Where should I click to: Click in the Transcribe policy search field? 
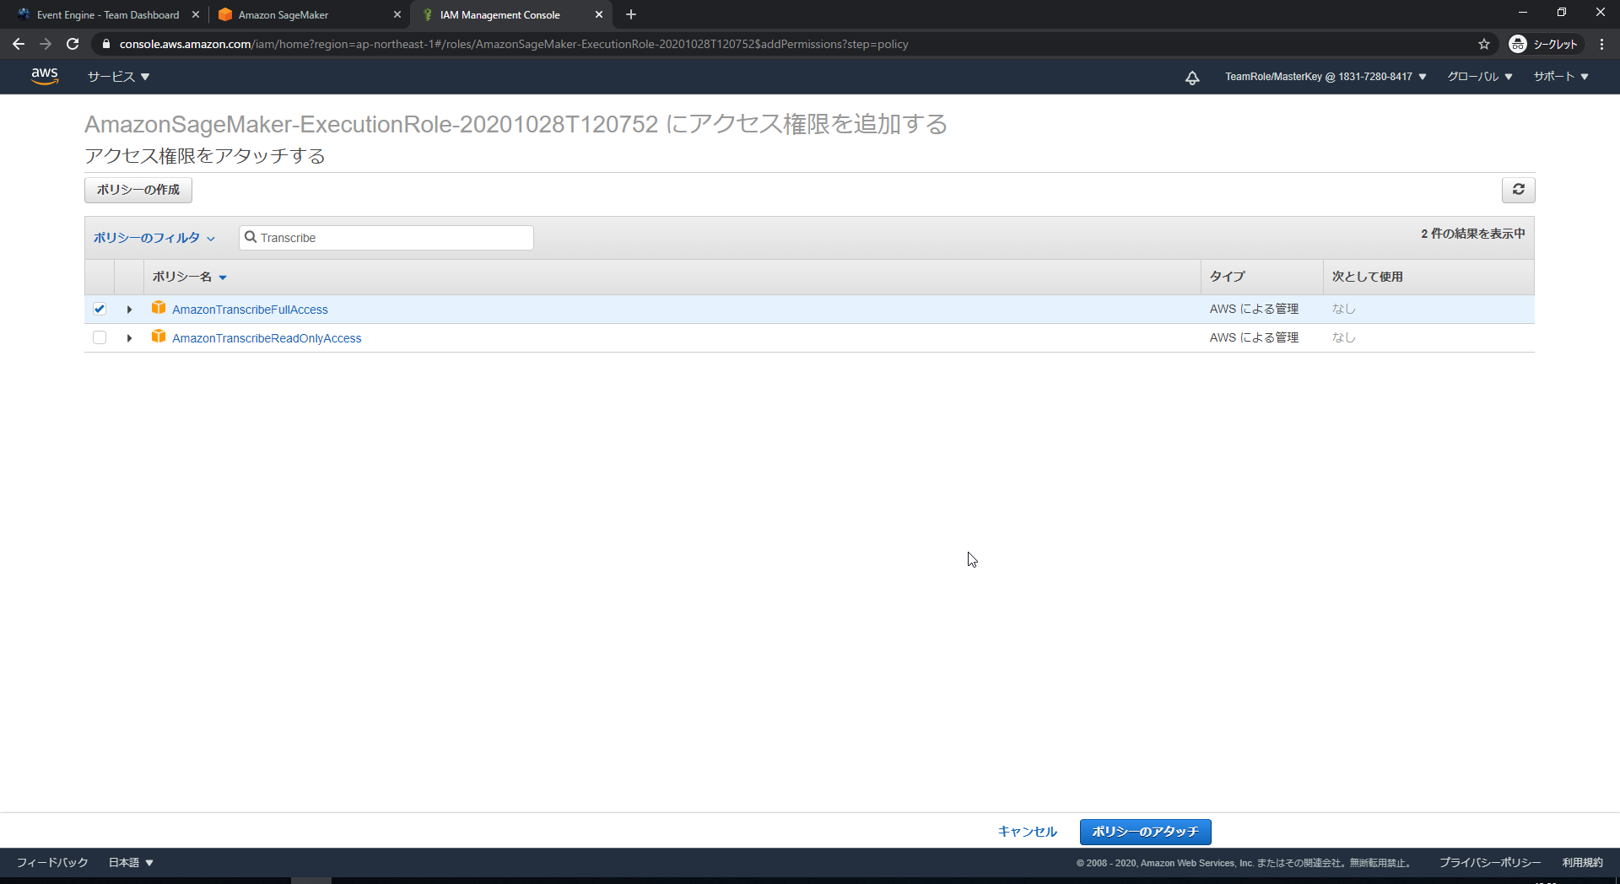pyautogui.click(x=386, y=238)
